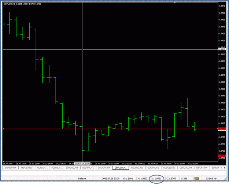Click the 30 Jul 02:00 time label
The width and height of the screenshot is (229, 184).
127,163
